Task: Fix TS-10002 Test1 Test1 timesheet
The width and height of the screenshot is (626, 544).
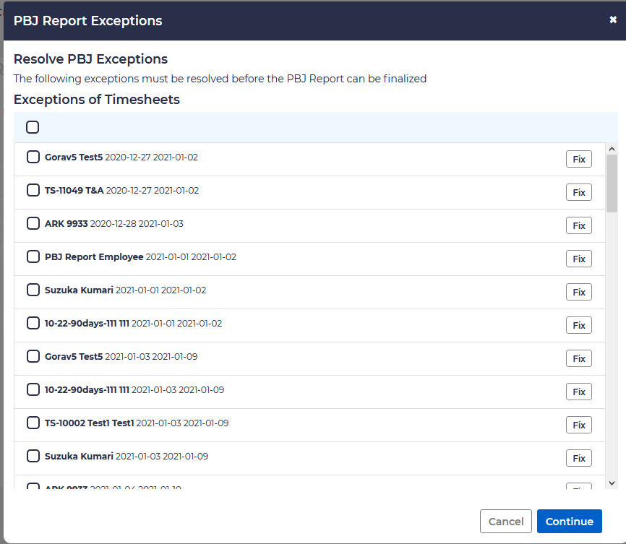Action: 578,426
